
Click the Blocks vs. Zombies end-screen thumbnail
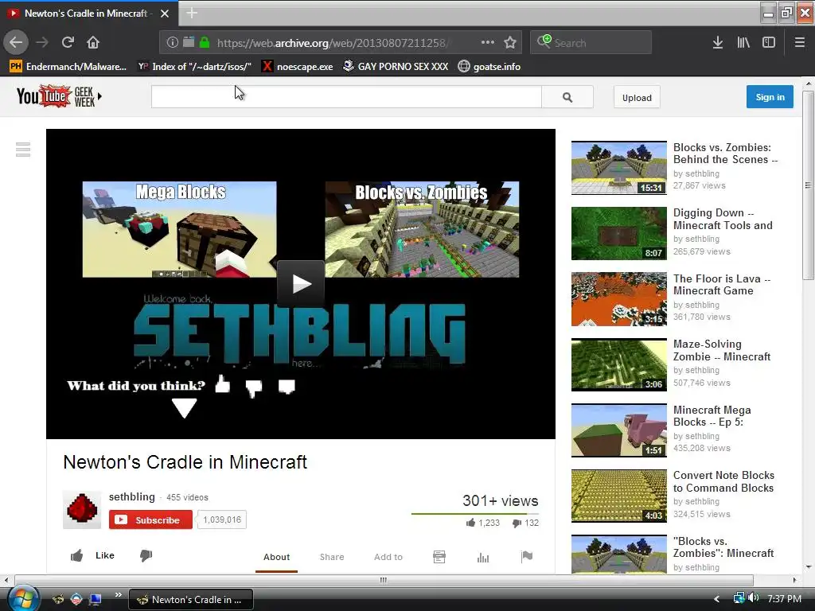[422, 229]
